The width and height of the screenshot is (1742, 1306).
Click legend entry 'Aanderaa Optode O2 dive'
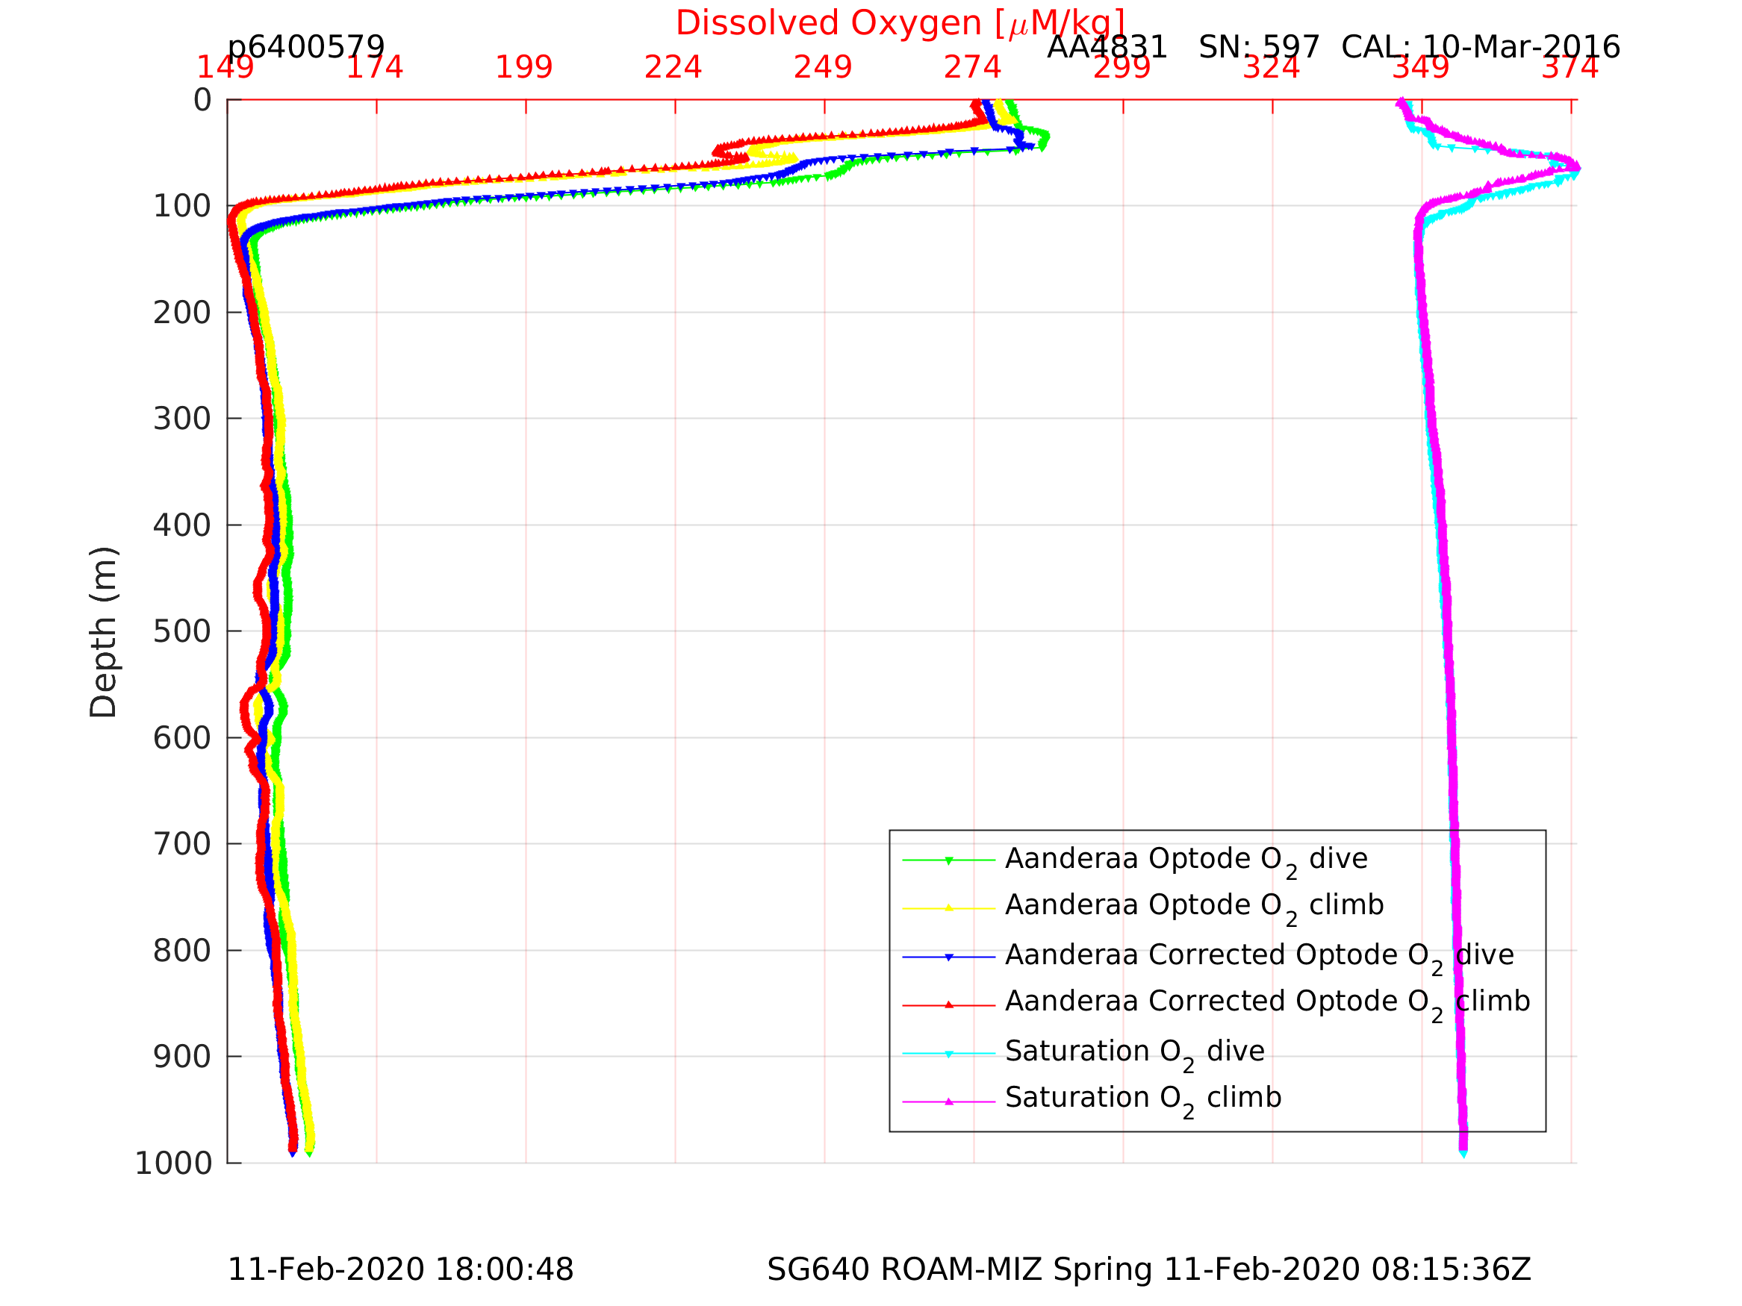tap(1186, 860)
